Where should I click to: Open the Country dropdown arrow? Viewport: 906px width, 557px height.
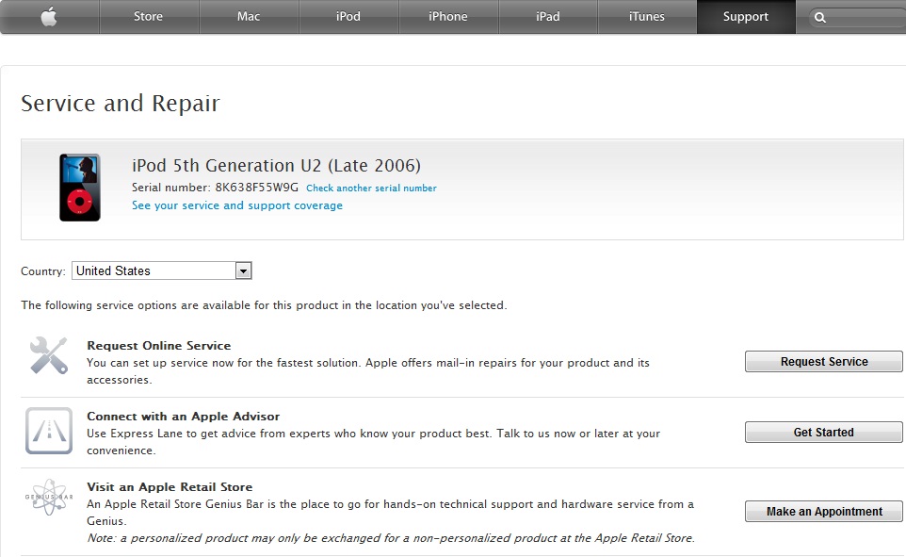[x=243, y=271]
